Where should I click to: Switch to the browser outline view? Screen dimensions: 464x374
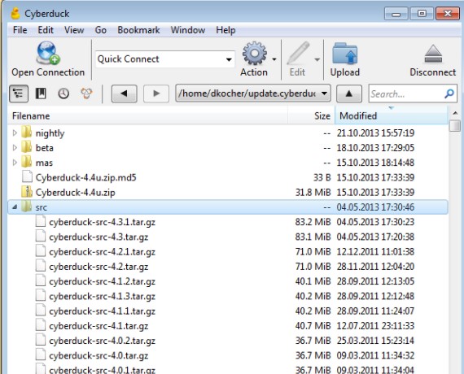[x=19, y=93]
